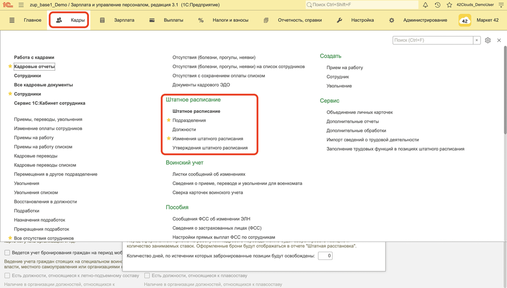Screen dimensions: 507x288
Task: Open bold Штатное расписание link
Action: 196,111
